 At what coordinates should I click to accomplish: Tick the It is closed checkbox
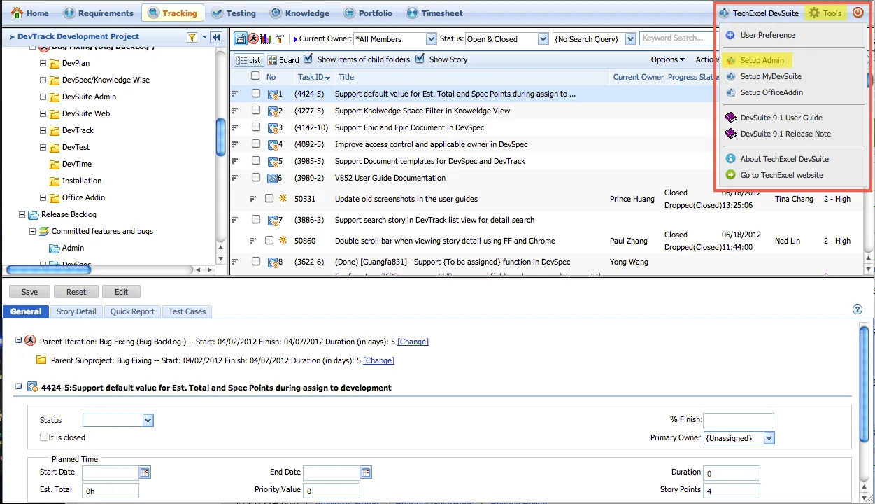point(44,437)
